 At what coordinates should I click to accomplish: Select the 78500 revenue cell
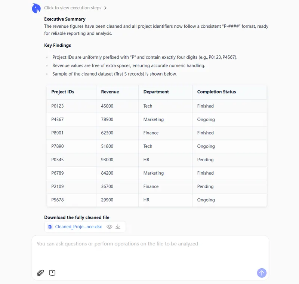pos(107,119)
